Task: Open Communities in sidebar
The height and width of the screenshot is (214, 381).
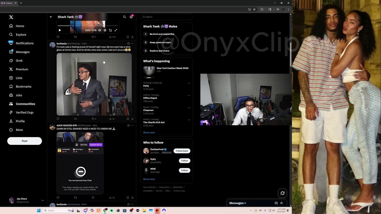Action: [x=22, y=104]
